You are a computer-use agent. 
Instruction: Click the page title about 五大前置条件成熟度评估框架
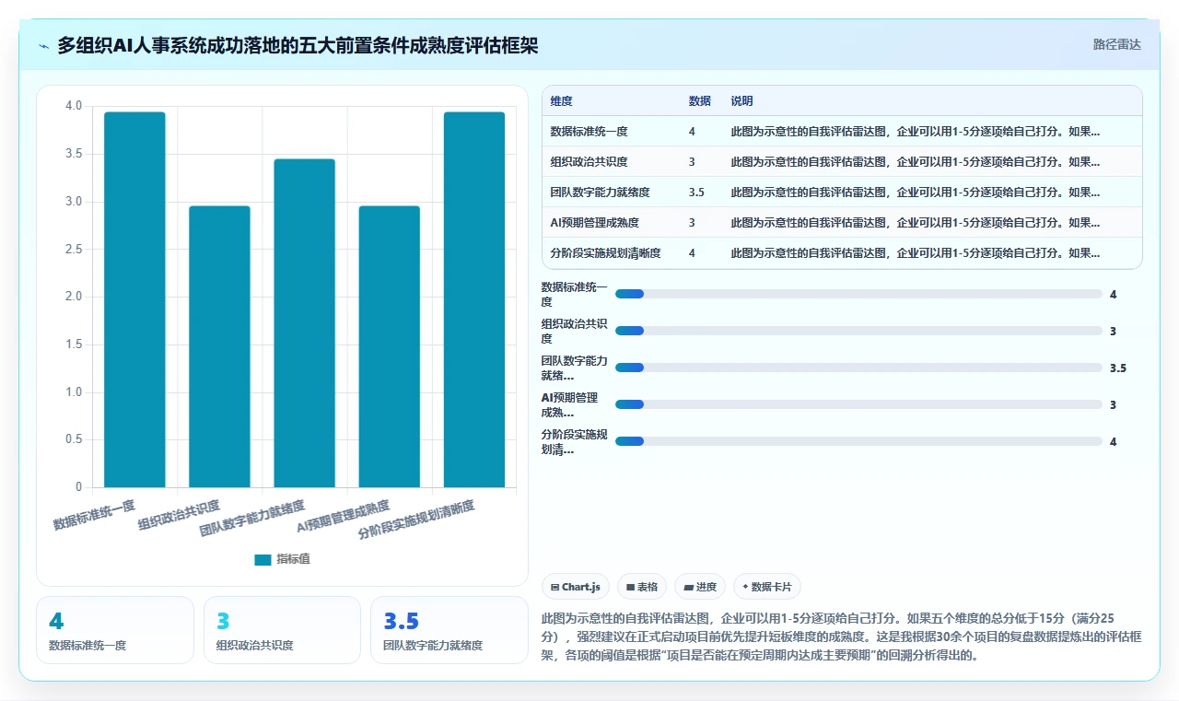[298, 46]
